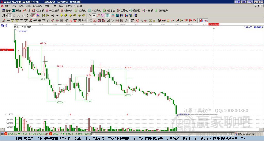Screen dimensions: 264x141
Task: Open the 9P四方形 tool
Action: (52, 10)
